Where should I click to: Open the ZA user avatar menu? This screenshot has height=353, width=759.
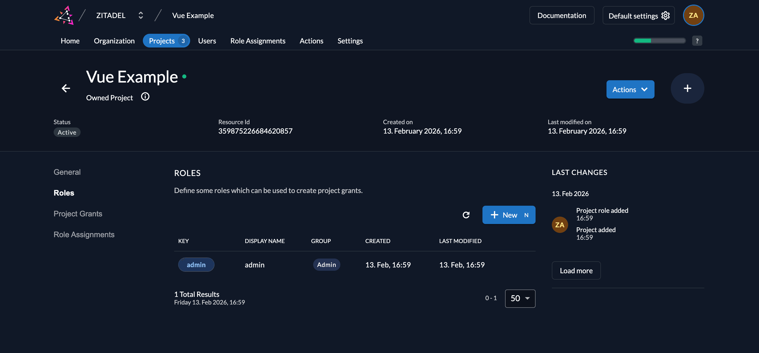[x=693, y=15]
